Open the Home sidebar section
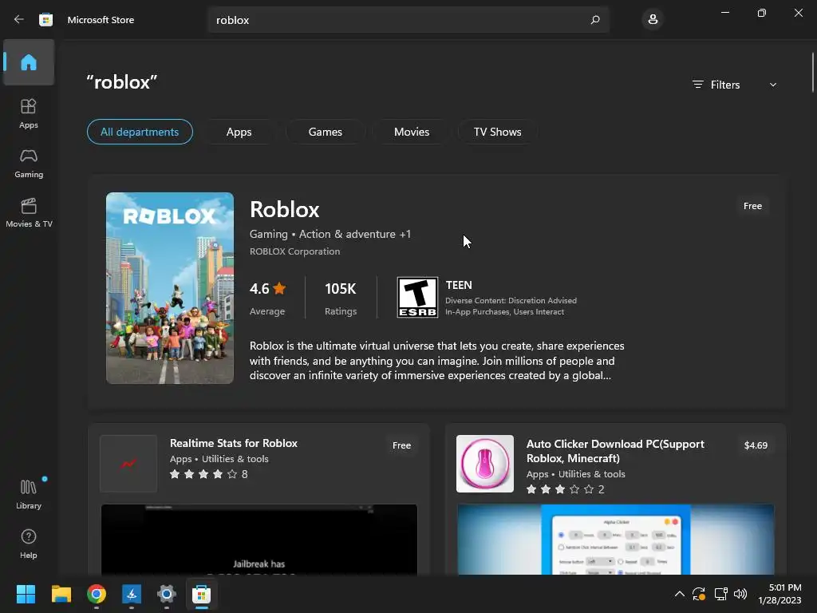817x613 pixels. [x=29, y=62]
